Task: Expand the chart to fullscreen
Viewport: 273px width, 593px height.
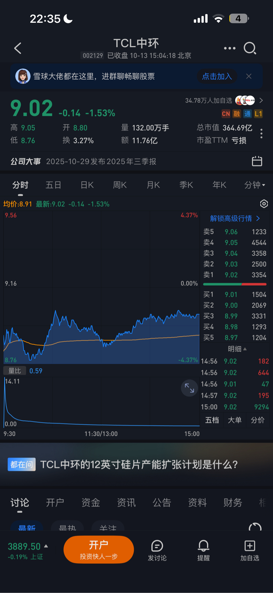Action: 189,388
